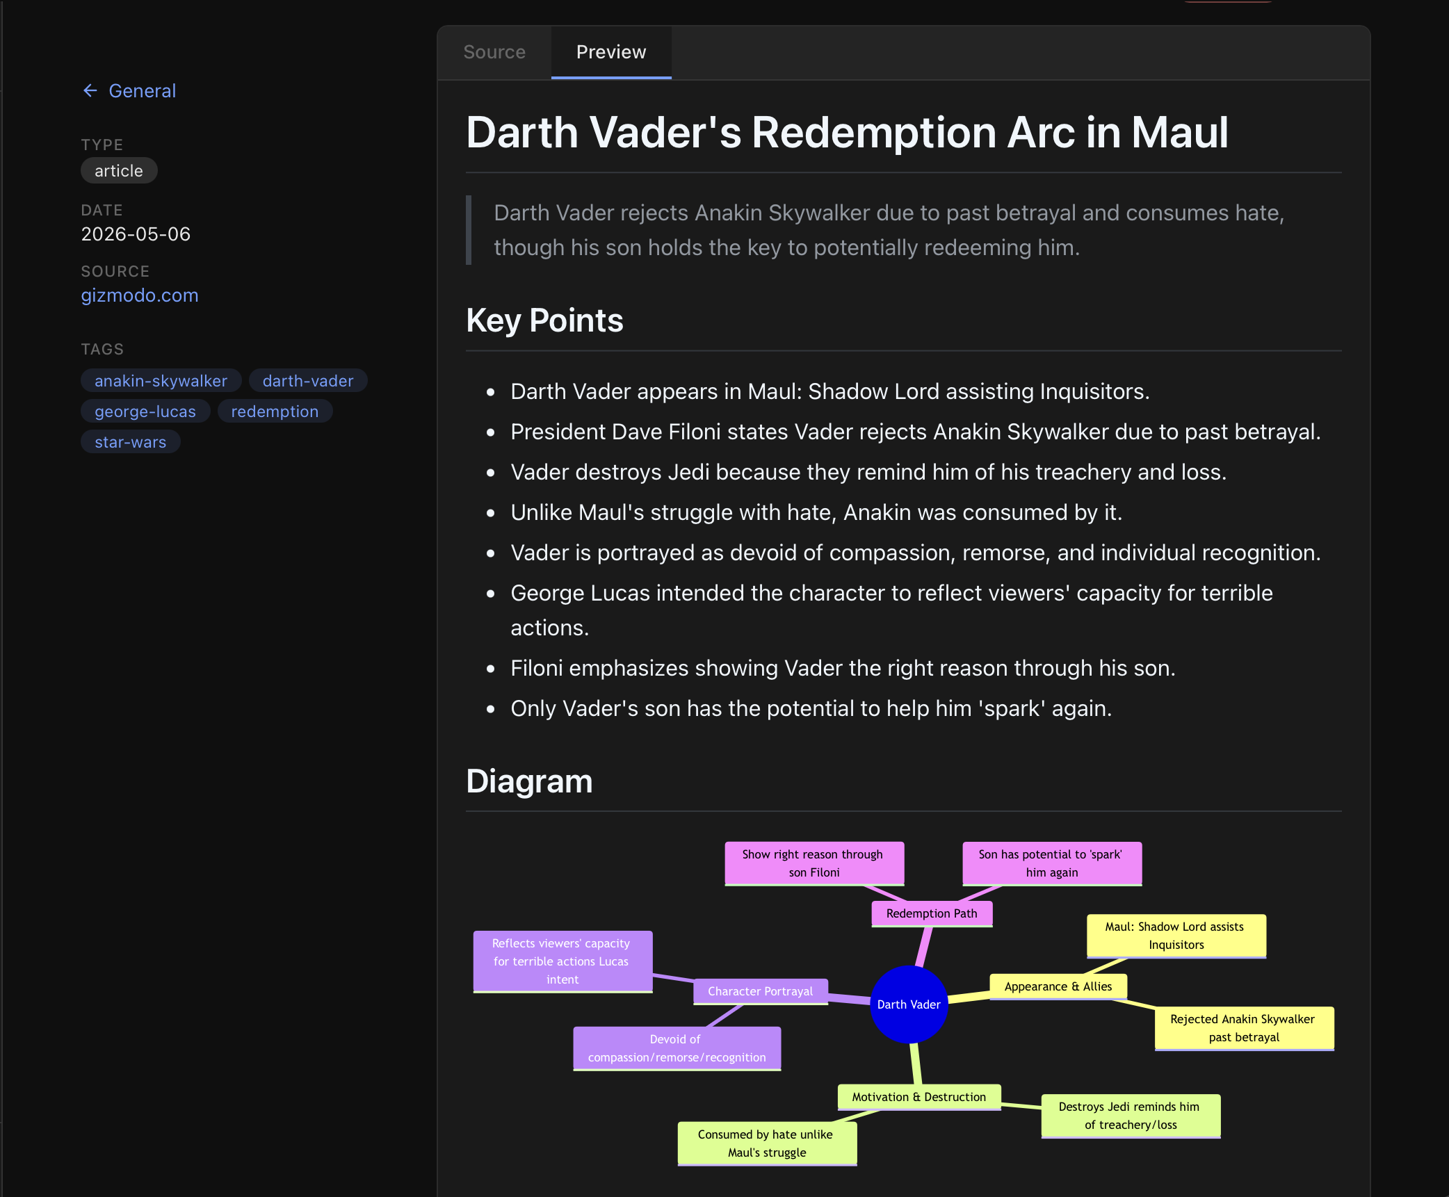Click the 'Maul: Shadow Lord assists Inquisitors' node

1176,936
